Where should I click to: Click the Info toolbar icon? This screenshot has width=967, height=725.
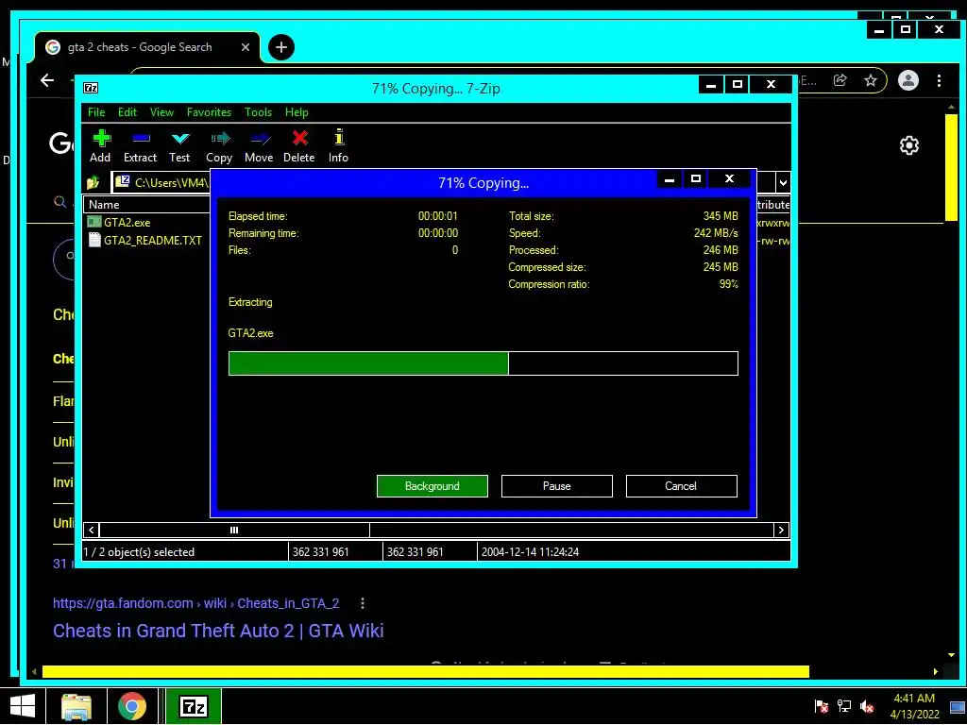coord(338,146)
